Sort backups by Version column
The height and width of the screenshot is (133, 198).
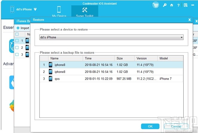[x=146, y=58]
